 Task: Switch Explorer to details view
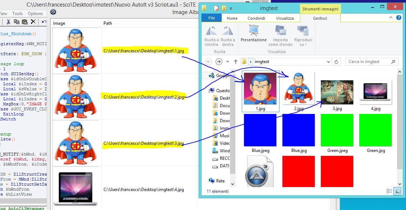(x=389, y=191)
